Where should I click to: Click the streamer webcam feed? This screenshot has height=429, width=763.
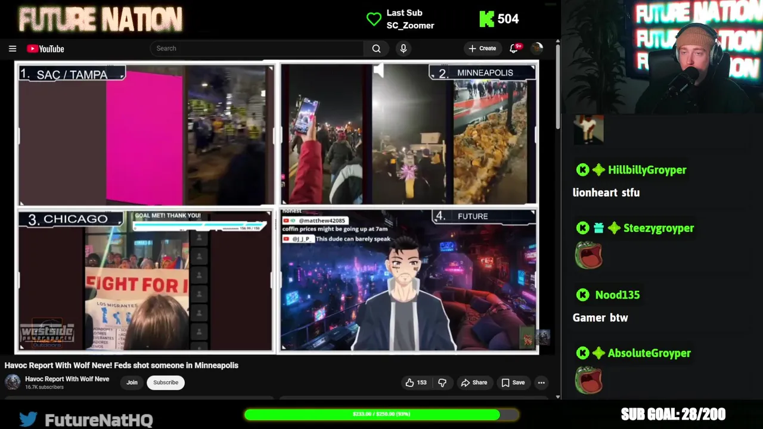[662, 57]
